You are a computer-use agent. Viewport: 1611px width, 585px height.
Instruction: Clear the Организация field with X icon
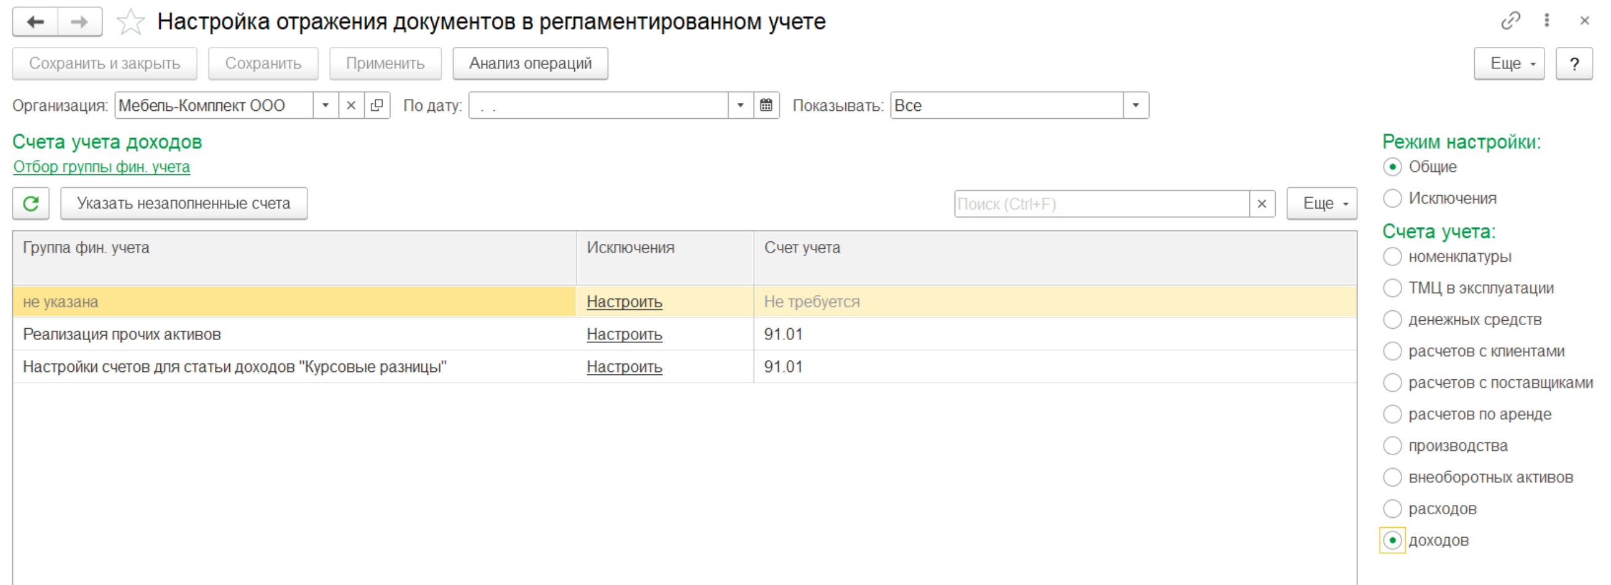coord(351,105)
